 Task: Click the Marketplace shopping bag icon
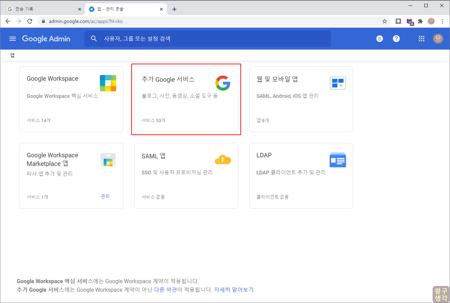(108, 160)
